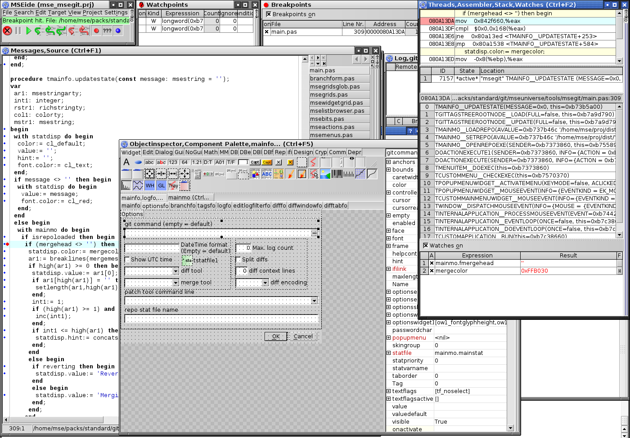Toggle the 'Breakpoints on' checkbox

(x=269, y=14)
